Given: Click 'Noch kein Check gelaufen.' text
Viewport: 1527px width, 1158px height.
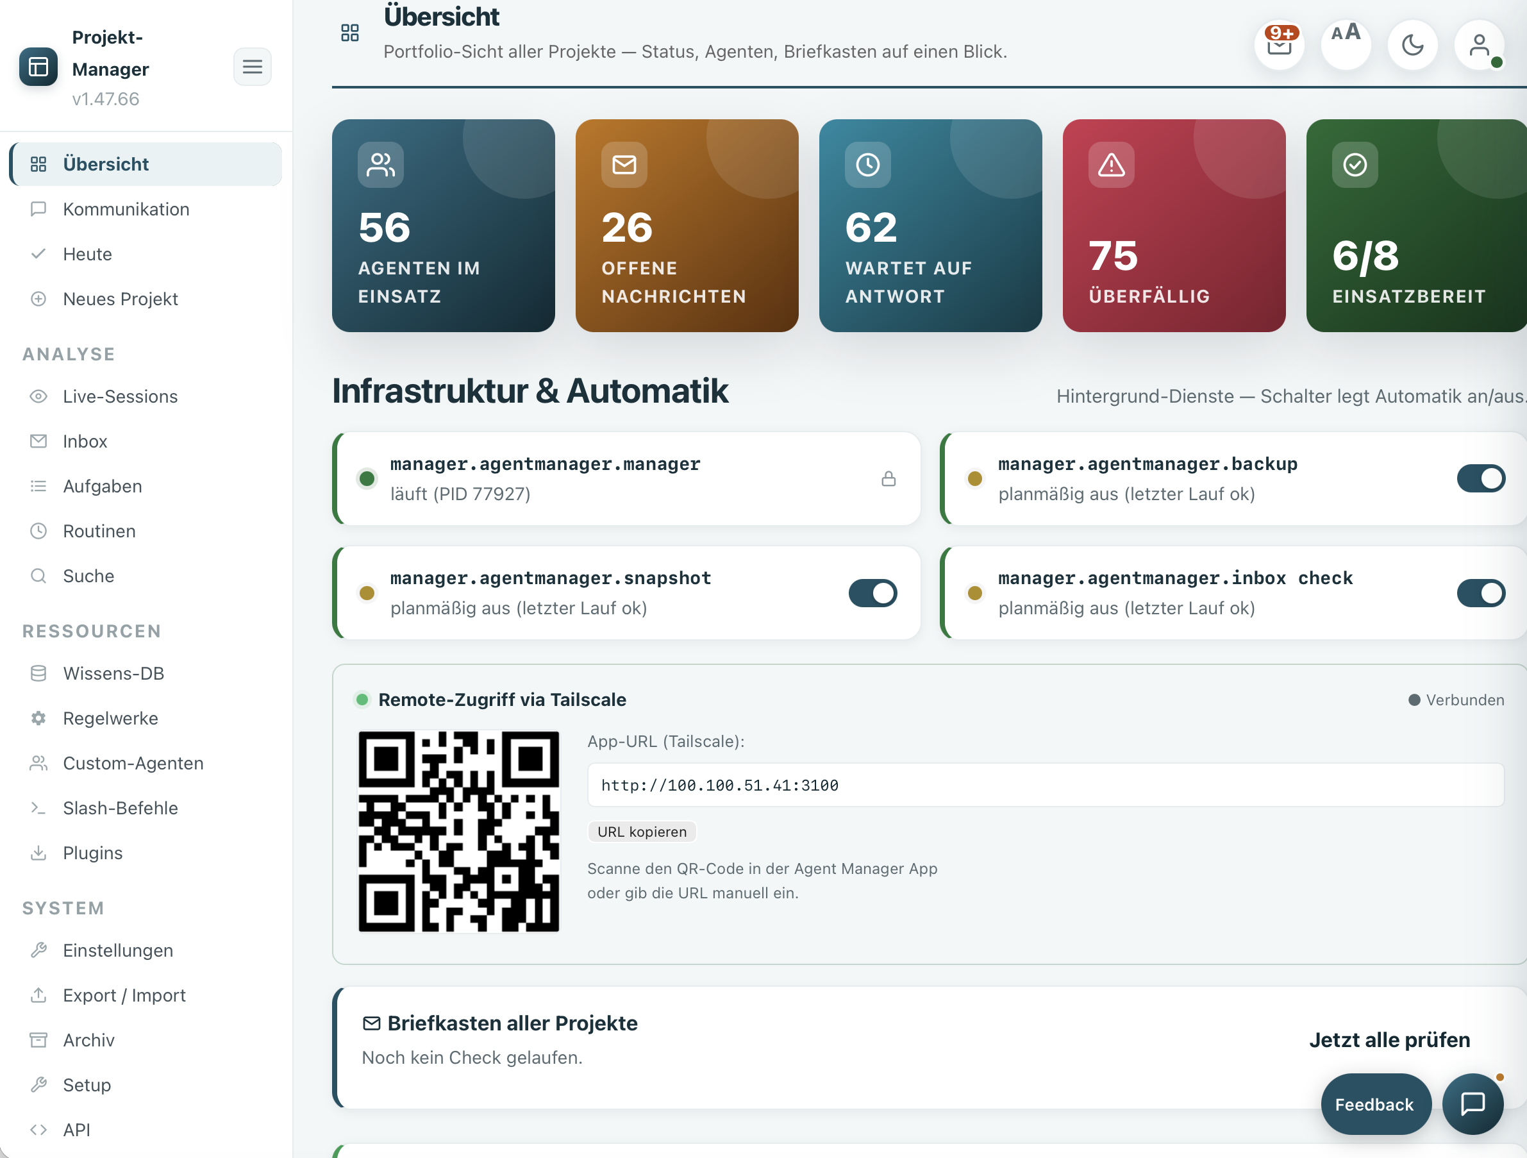Looking at the screenshot, I should click(x=472, y=1058).
